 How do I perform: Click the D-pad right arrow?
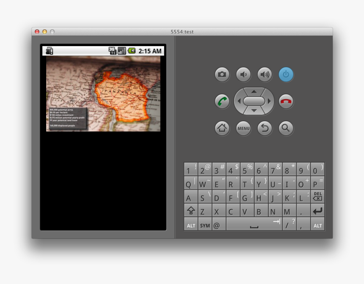tap(269, 101)
